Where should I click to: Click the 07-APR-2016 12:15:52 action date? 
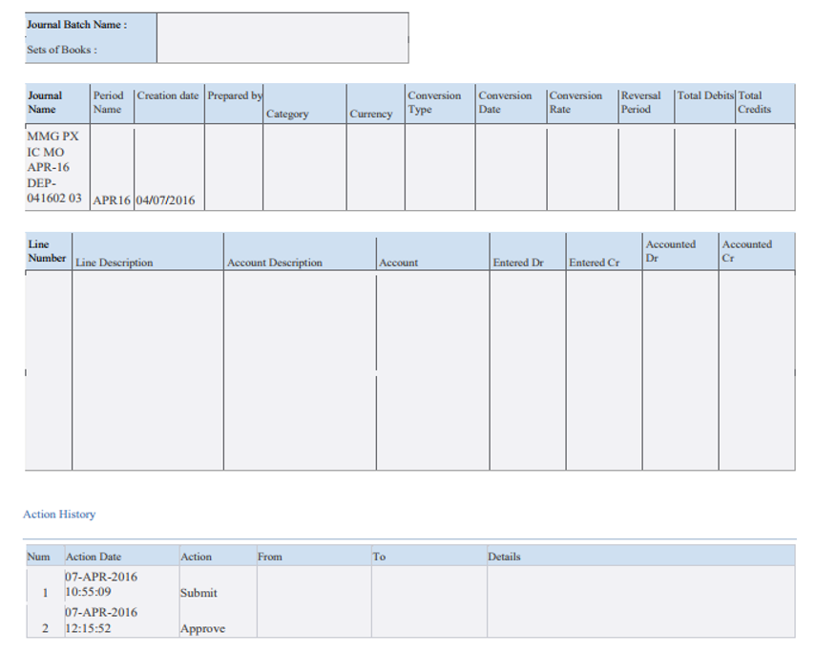coord(99,621)
